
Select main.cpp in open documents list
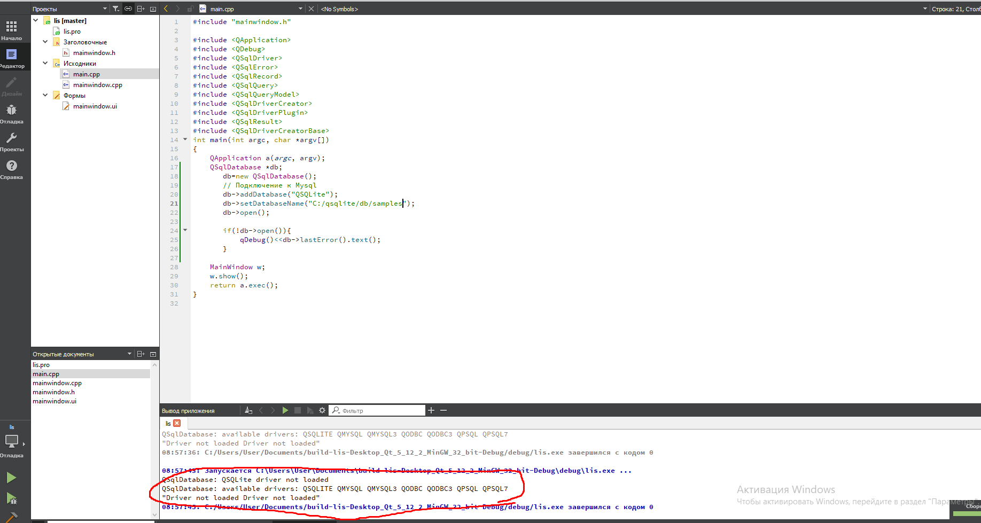click(x=91, y=374)
